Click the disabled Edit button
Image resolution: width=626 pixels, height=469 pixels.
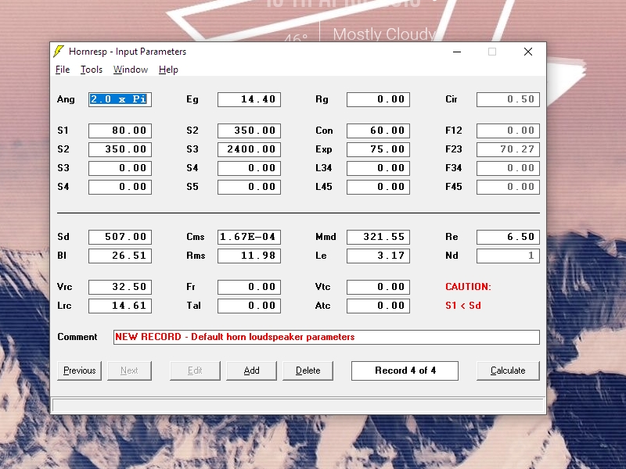(195, 371)
